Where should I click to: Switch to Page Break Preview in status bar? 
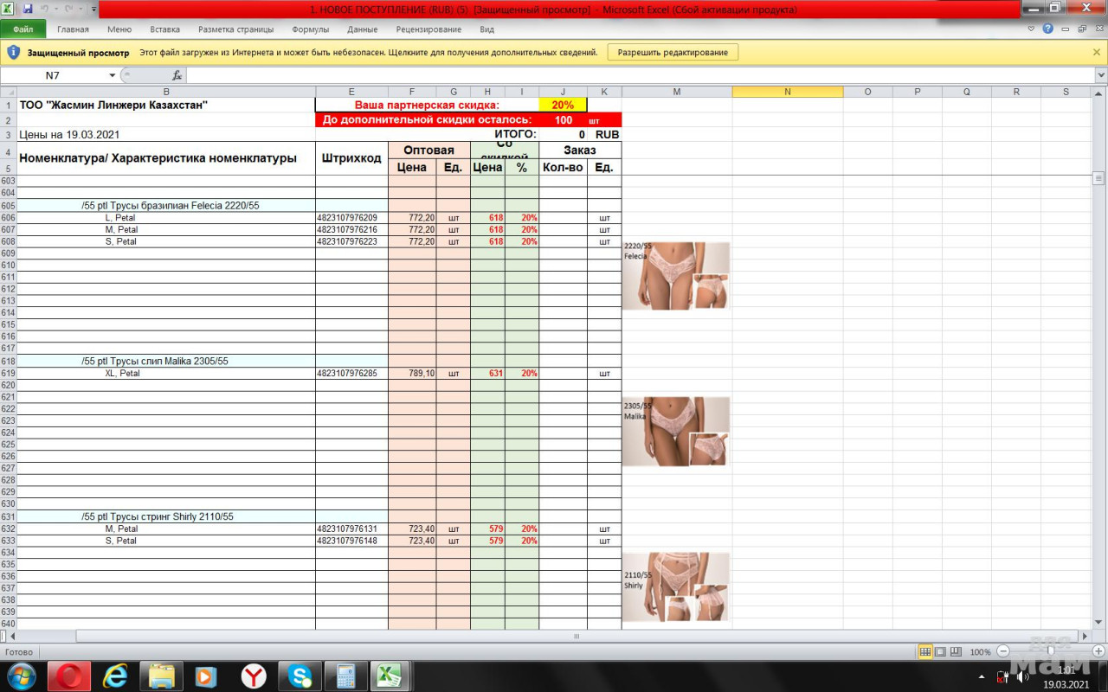tap(956, 651)
